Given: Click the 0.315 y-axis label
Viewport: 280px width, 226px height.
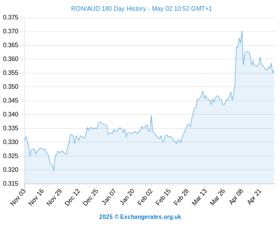Looking at the screenshot, I should click(11, 184).
